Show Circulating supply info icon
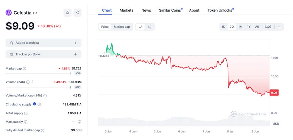 [39, 104]
